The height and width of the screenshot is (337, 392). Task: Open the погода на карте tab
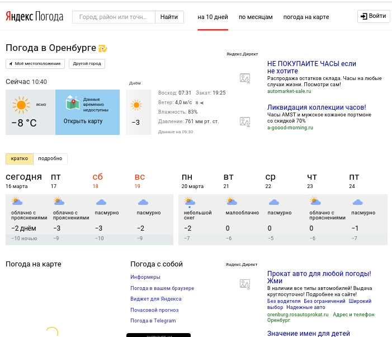[306, 17]
